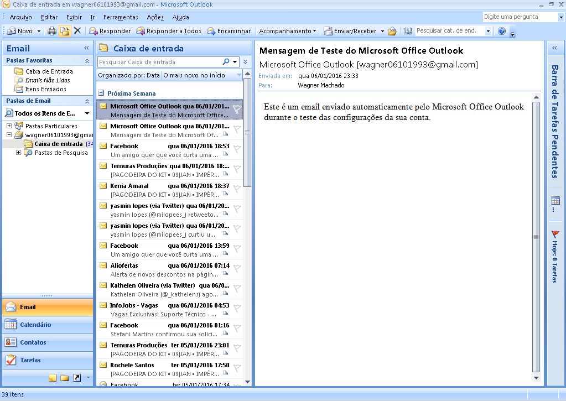Click the Organizado por: Data header

click(x=129, y=75)
